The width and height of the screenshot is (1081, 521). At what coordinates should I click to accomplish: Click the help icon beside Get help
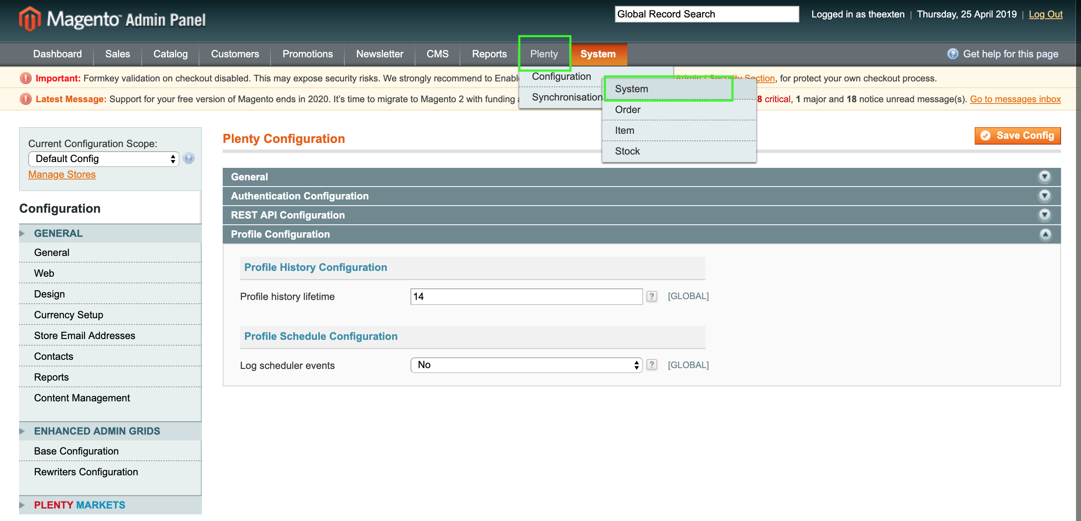click(953, 54)
